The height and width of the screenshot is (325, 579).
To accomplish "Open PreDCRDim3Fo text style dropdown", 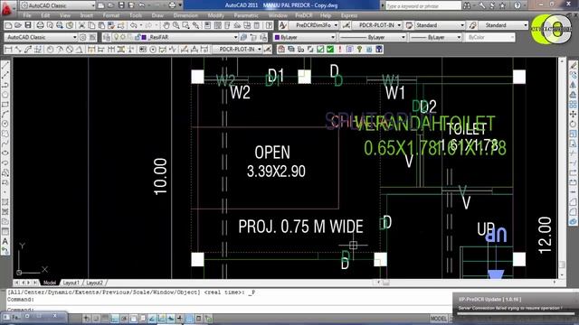I will click(314, 25).
